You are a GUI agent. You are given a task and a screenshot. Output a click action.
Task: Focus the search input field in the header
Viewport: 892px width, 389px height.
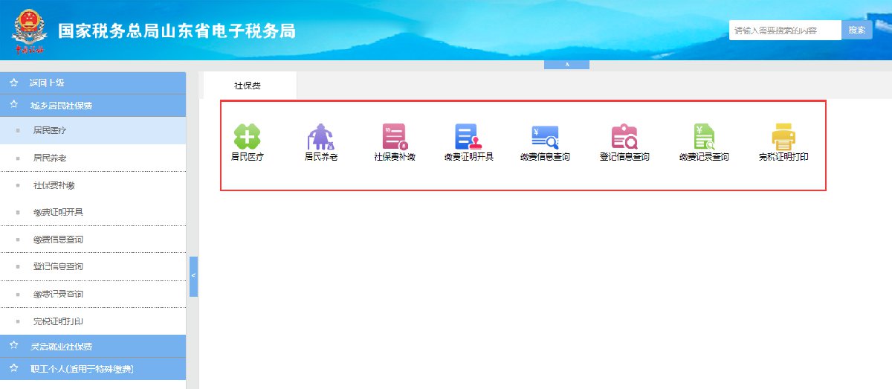[785, 30]
